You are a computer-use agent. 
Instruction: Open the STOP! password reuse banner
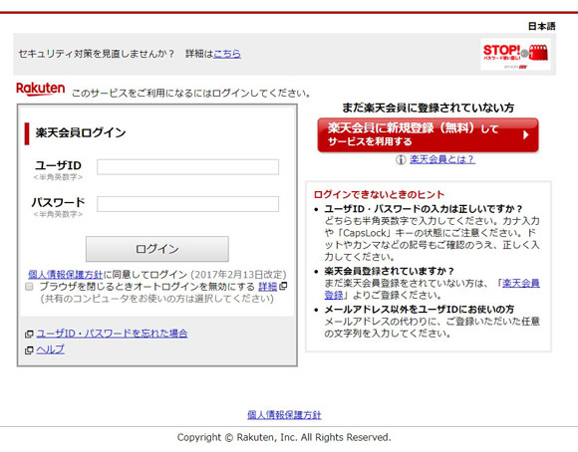515,55
